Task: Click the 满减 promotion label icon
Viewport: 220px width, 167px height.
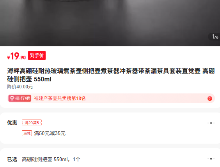Action: click(x=27, y=133)
